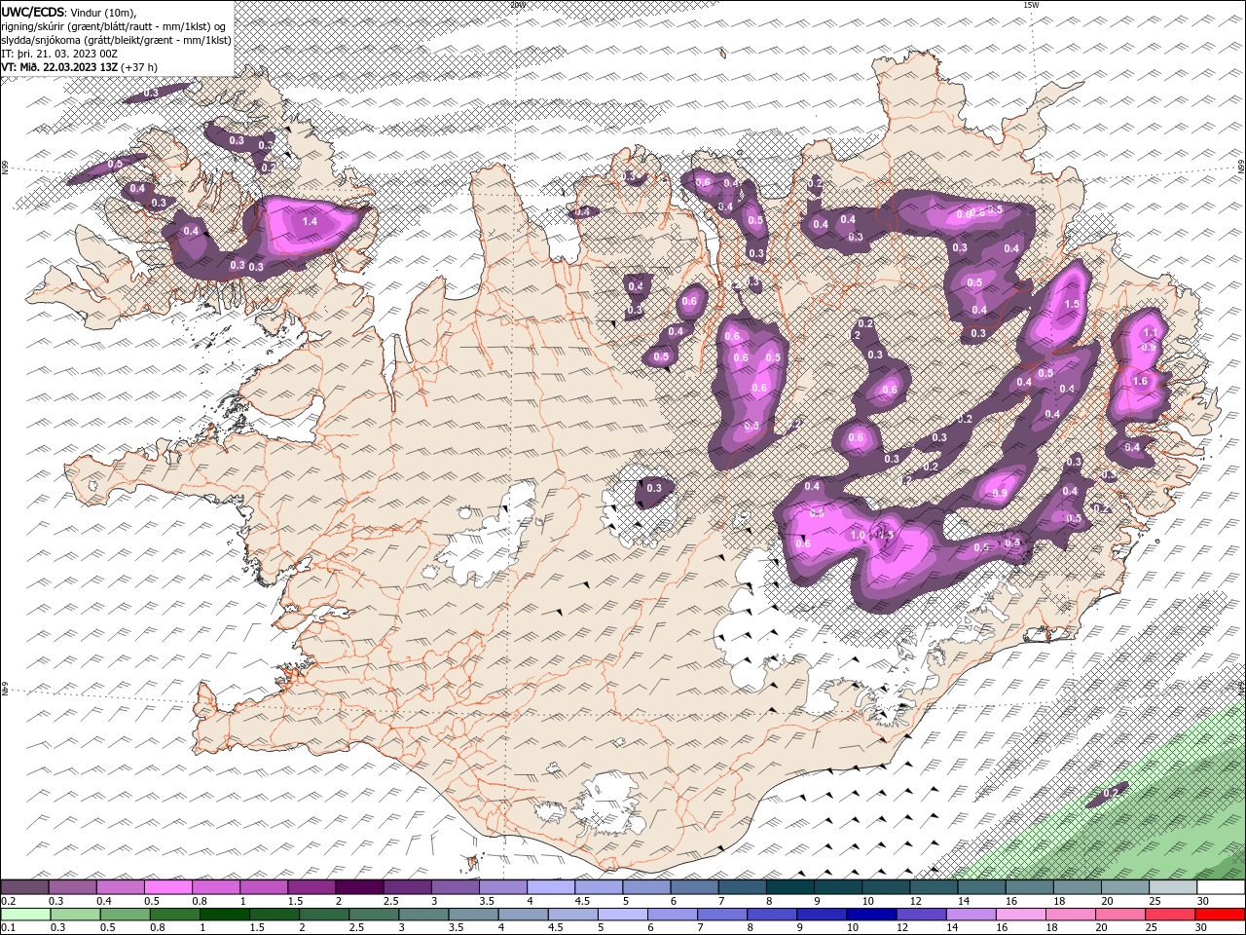
Task: Select the light gray 25 snowfall swatch
Action: [x=1172, y=887]
